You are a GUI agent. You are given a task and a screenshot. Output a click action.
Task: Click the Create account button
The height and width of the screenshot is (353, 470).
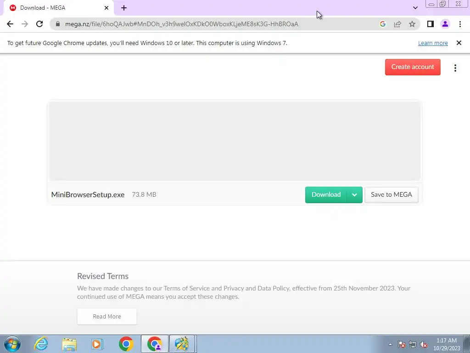(x=413, y=67)
